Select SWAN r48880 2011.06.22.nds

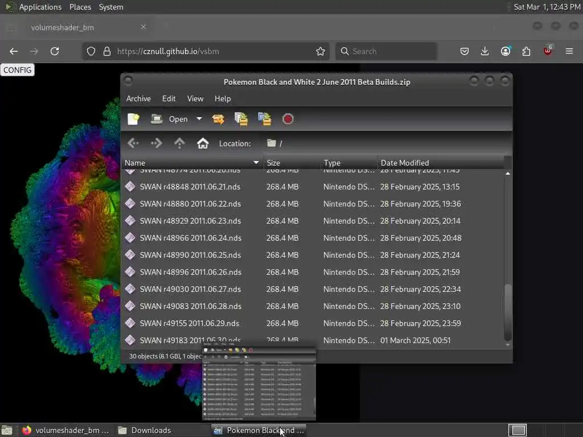click(x=313, y=204)
